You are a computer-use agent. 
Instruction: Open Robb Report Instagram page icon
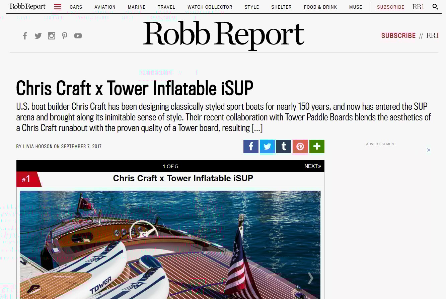point(52,36)
